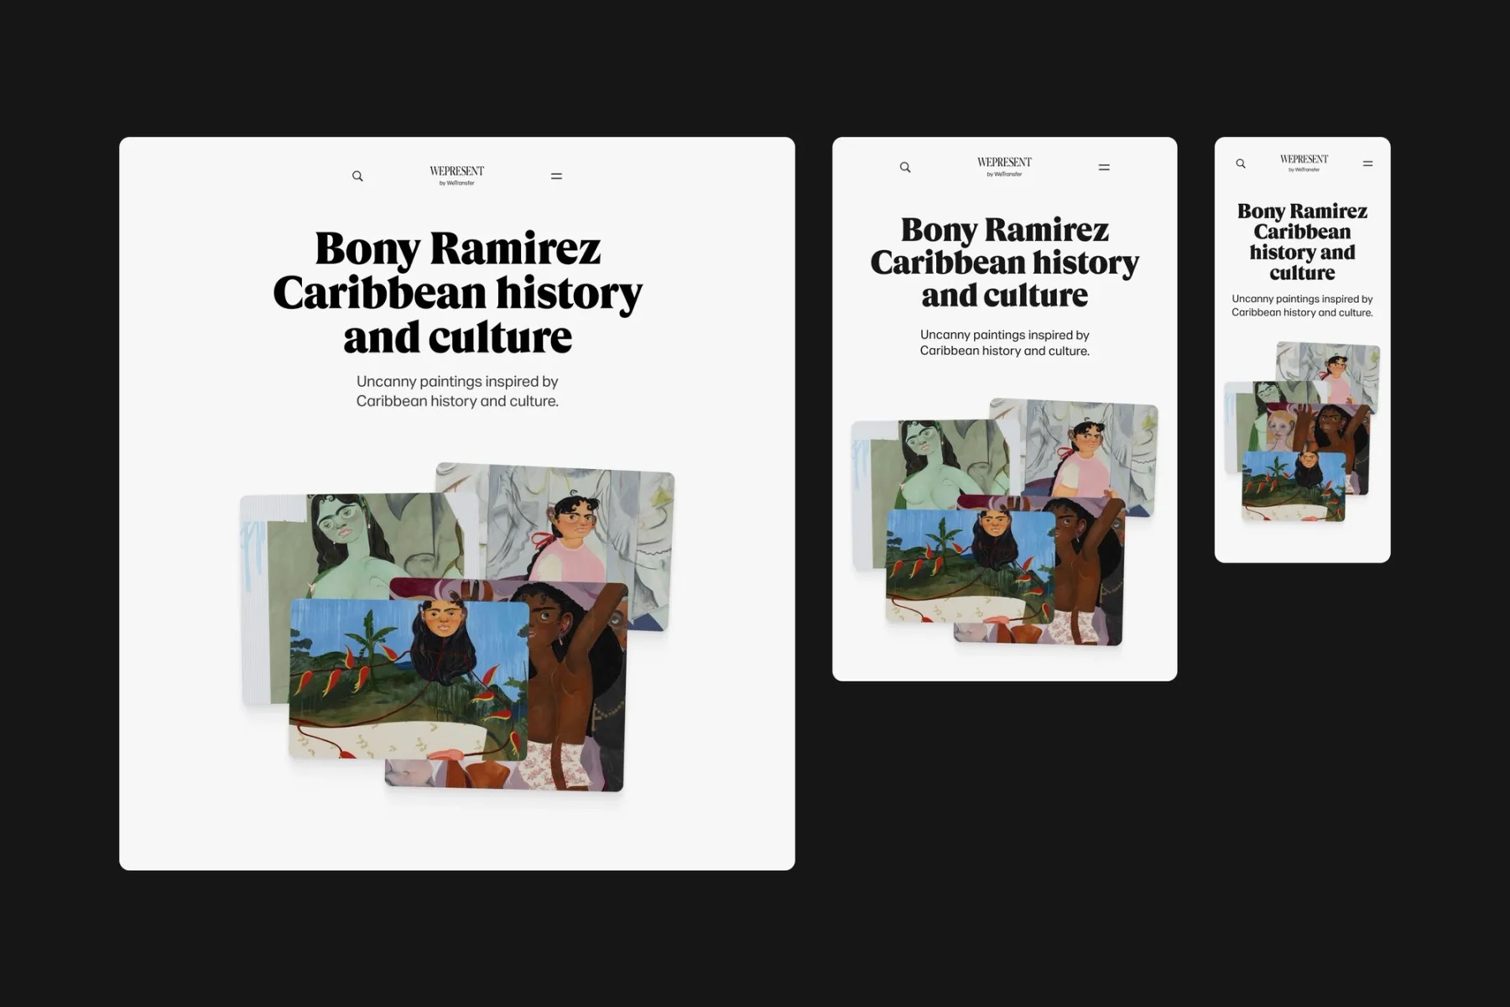The height and width of the screenshot is (1007, 1510).
Task: Open the hamburger menu in the mobile mockup
Action: click(1368, 164)
